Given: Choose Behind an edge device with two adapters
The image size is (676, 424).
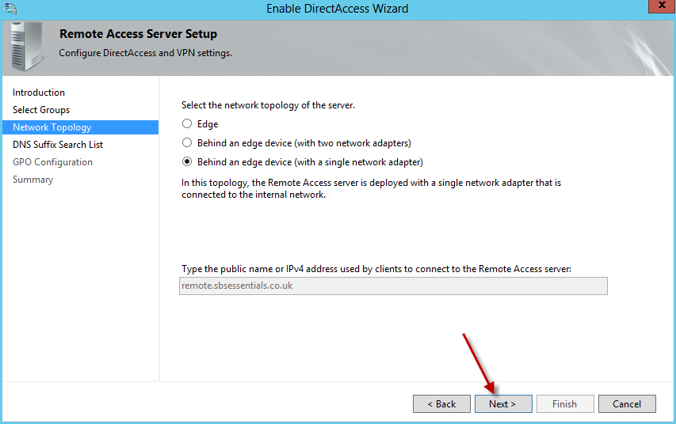Looking at the screenshot, I should [x=187, y=143].
